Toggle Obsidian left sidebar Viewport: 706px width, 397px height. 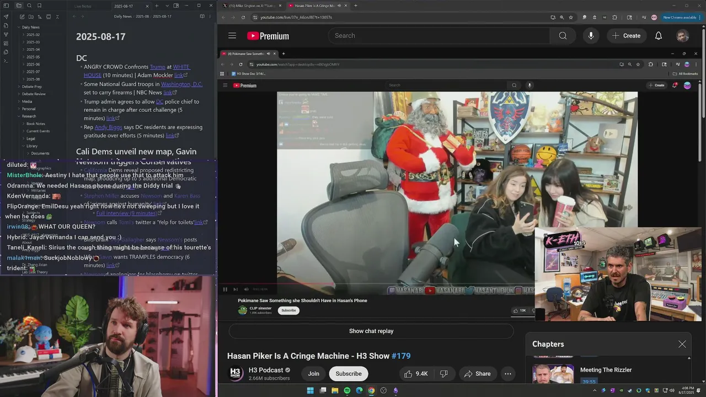(x=6, y=6)
